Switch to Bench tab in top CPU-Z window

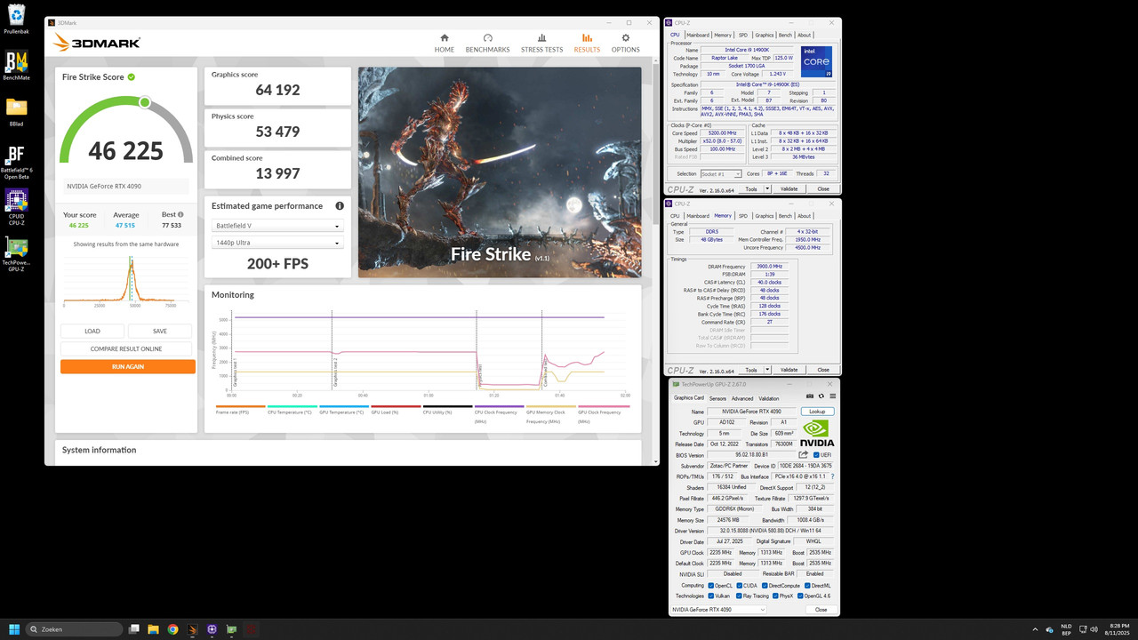pyautogui.click(x=785, y=35)
